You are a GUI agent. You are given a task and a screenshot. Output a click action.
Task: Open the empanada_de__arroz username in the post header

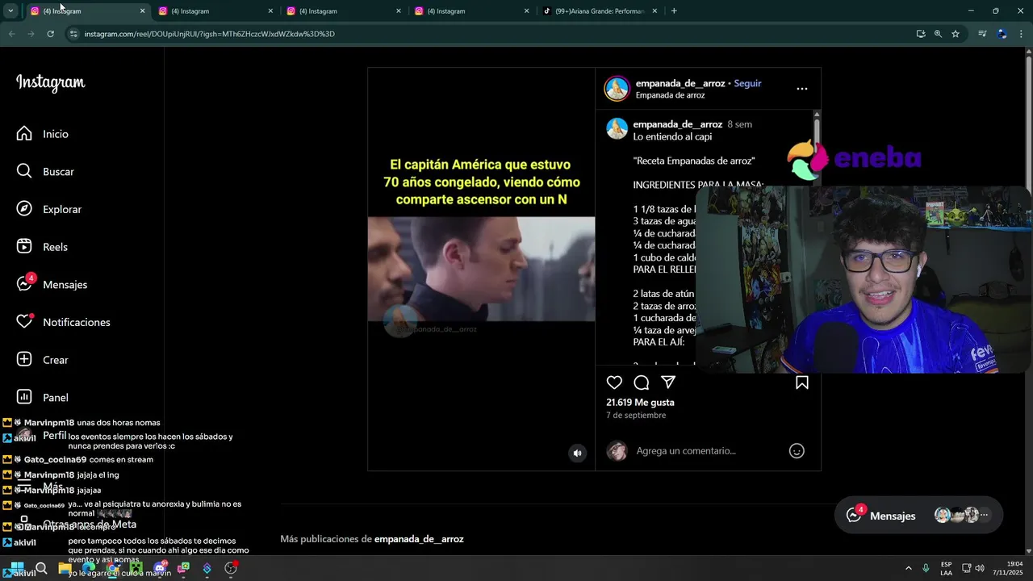click(680, 83)
